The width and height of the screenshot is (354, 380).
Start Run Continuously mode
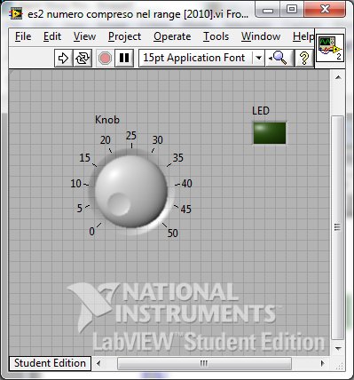point(83,58)
